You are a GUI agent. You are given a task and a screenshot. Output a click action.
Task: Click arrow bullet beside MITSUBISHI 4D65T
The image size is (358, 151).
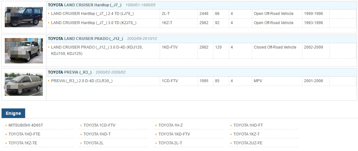click(x=6, y=125)
